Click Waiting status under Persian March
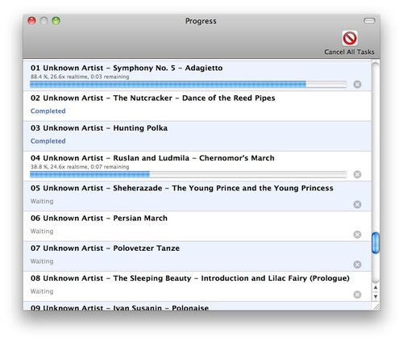 tap(42, 231)
